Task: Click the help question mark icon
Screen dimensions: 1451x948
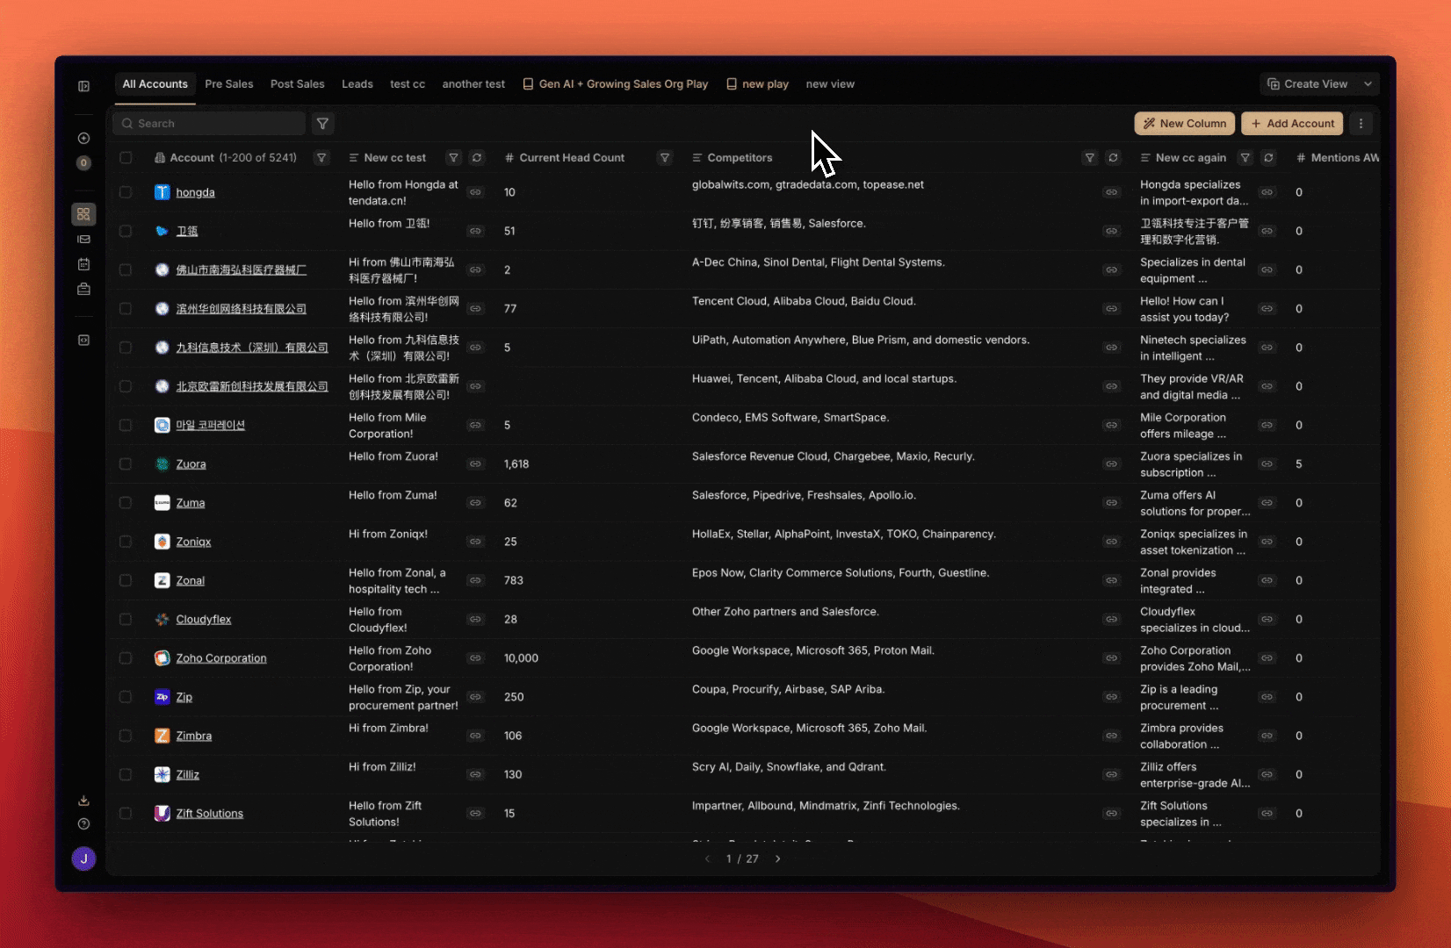Action: coord(83,824)
